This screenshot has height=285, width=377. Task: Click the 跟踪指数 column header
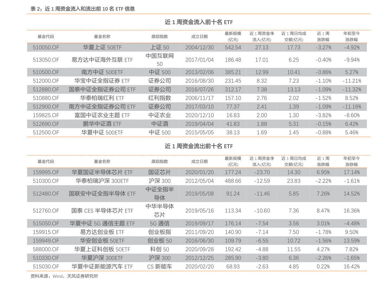(160, 36)
